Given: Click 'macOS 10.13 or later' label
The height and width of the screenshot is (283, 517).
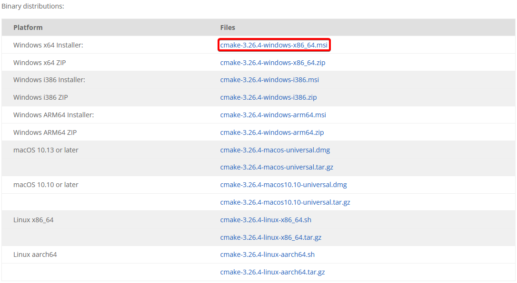Looking at the screenshot, I should [46, 150].
